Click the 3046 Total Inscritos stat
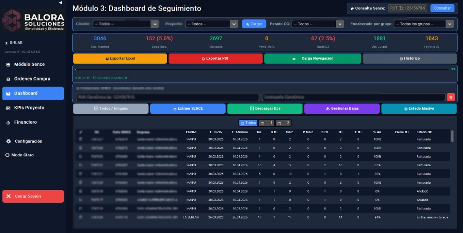The height and width of the screenshot is (233, 463). coord(100,42)
